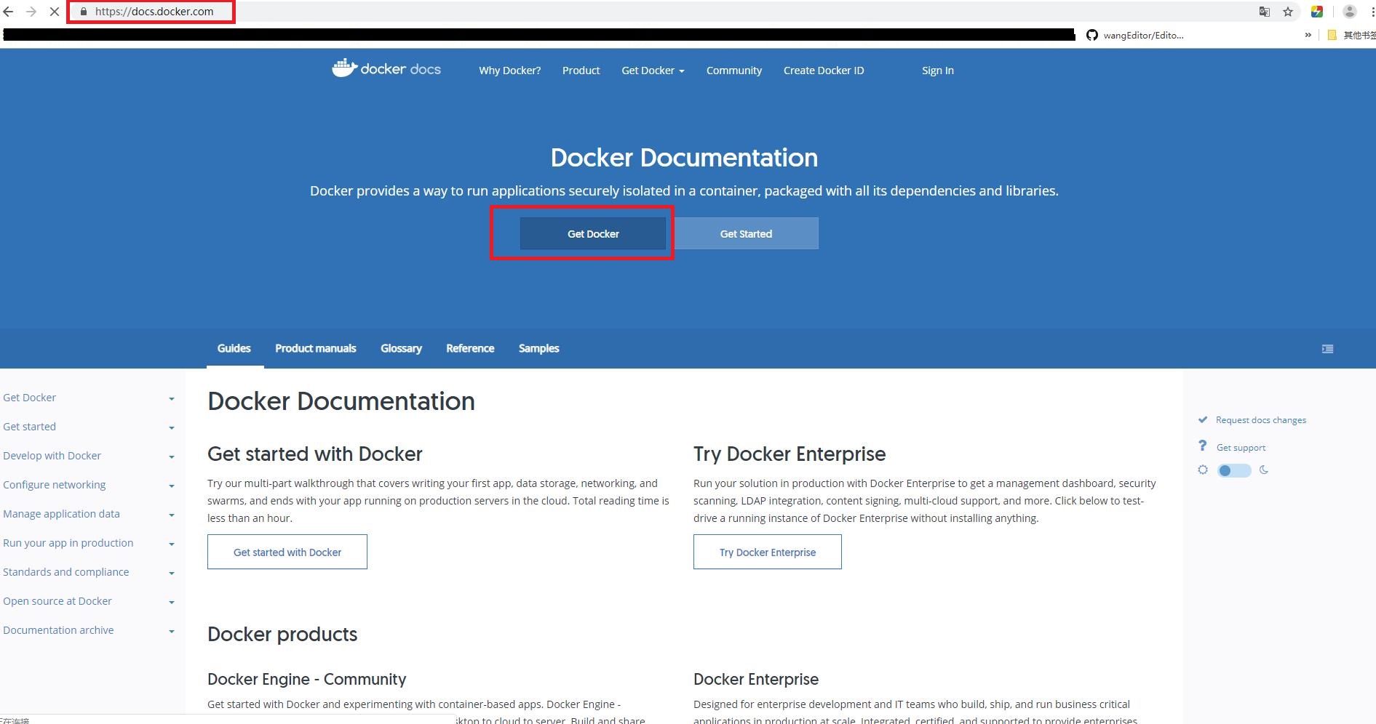Show more bookmarks with the chevron
This screenshot has width=1376, height=724.
(1308, 35)
